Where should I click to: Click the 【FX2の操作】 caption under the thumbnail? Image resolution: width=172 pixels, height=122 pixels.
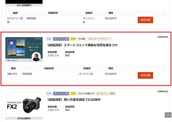pyautogui.click(x=24, y=118)
